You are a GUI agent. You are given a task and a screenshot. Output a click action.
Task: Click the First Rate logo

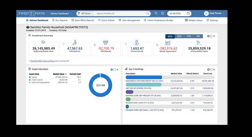(32, 13)
